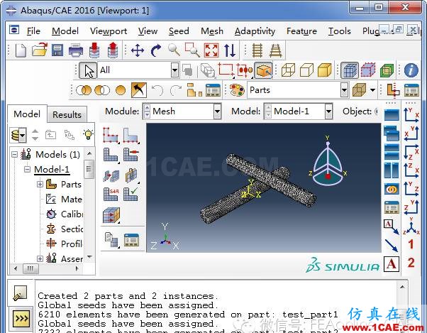
Task: Apply saved view number 1
Action: [411, 244]
